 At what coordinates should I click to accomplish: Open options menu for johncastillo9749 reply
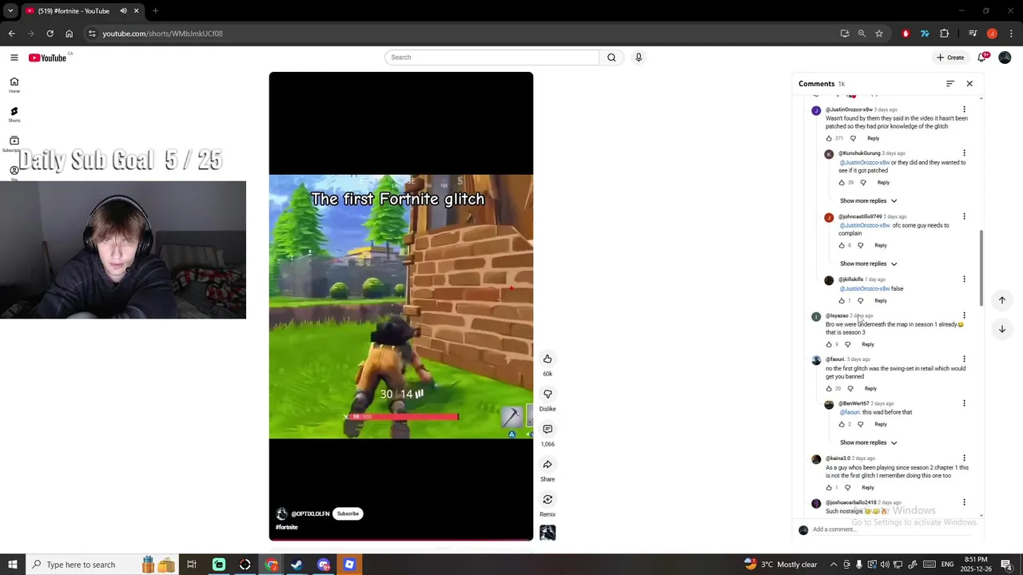[964, 216]
